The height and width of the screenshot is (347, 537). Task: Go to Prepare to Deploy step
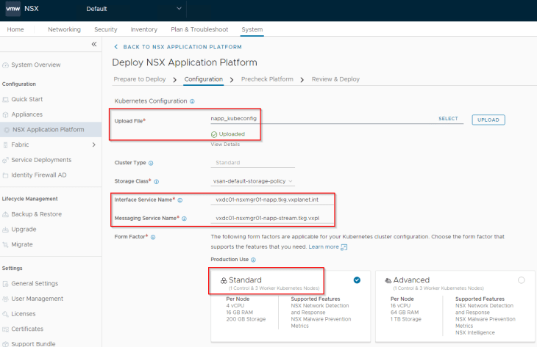click(140, 79)
